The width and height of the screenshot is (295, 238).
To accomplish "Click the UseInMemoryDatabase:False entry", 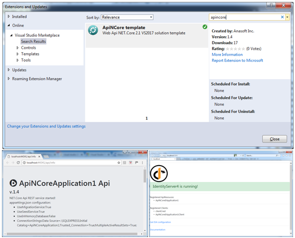I will coord(36,216).
